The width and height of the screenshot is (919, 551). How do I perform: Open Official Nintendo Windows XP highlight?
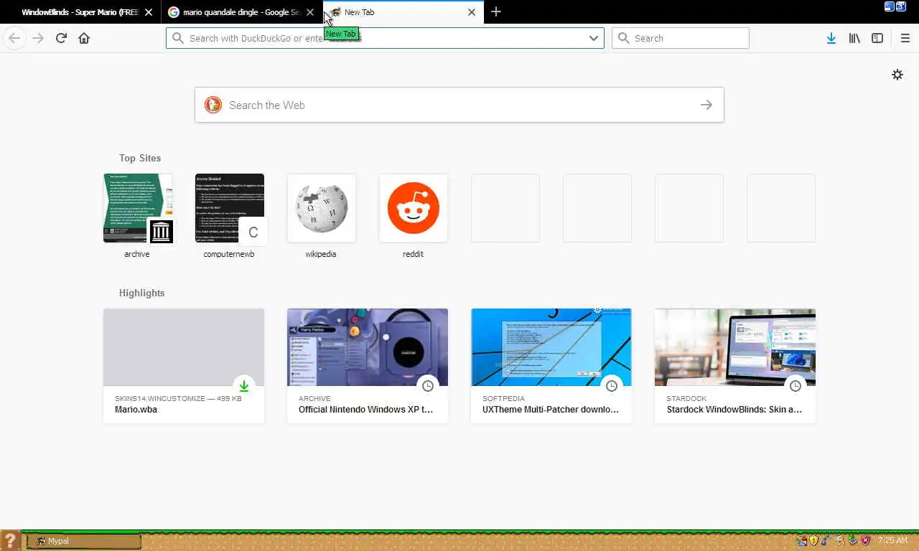368,366
